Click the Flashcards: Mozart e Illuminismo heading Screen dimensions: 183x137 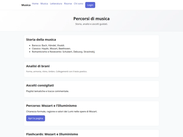(x=52, y=134)
